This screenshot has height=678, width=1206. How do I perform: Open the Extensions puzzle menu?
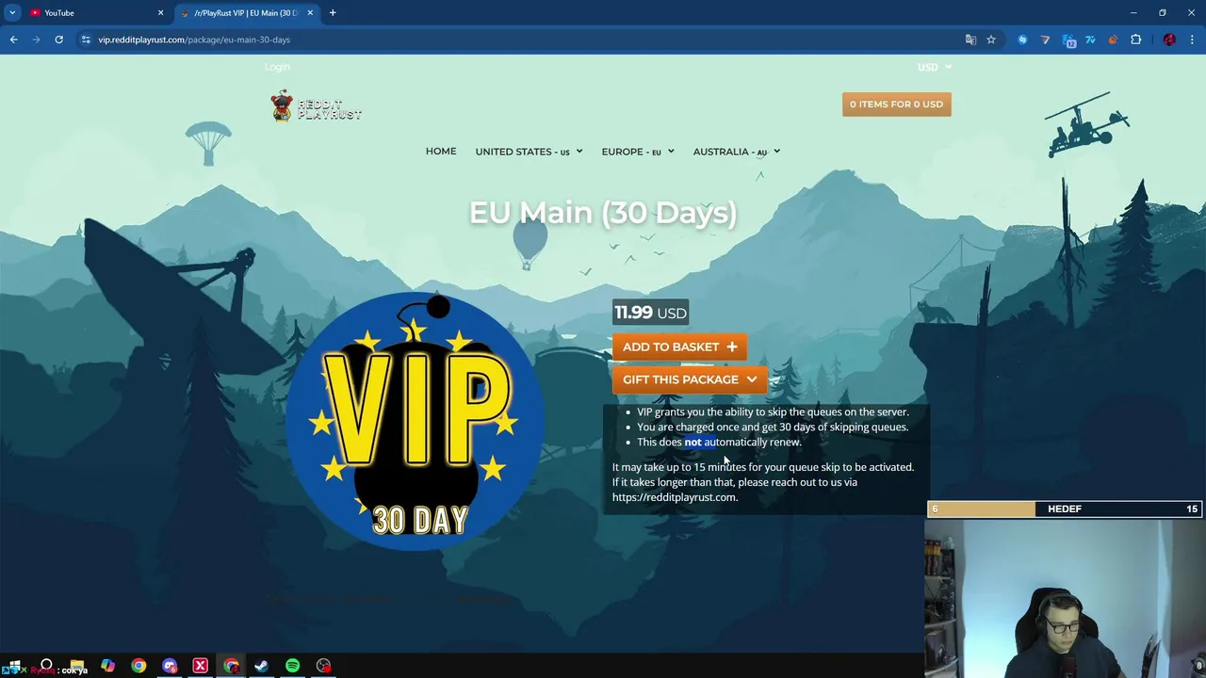pos(1135,40)
